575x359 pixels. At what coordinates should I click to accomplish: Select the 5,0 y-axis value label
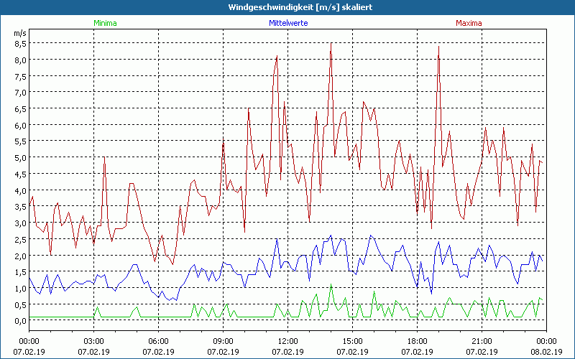(19, 158)
